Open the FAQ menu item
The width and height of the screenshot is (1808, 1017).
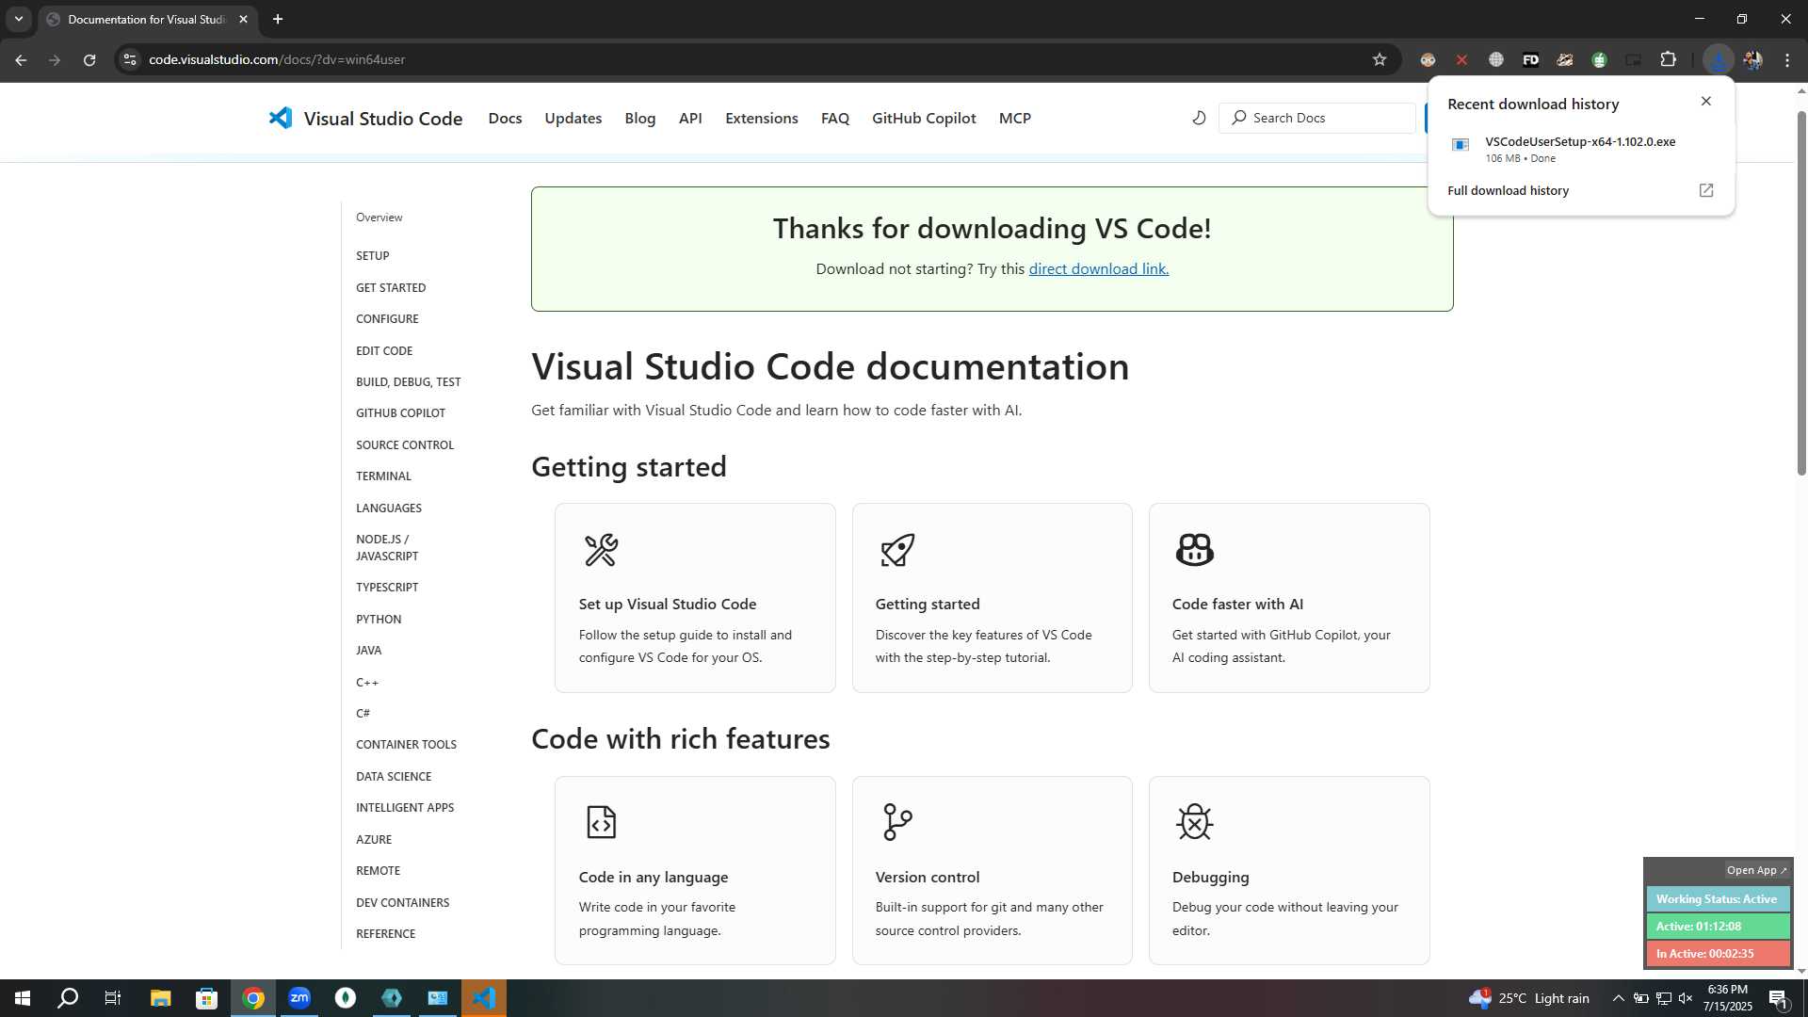[834, 118]
